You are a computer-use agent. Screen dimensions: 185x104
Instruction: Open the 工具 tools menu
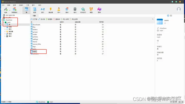coord(27,5)
